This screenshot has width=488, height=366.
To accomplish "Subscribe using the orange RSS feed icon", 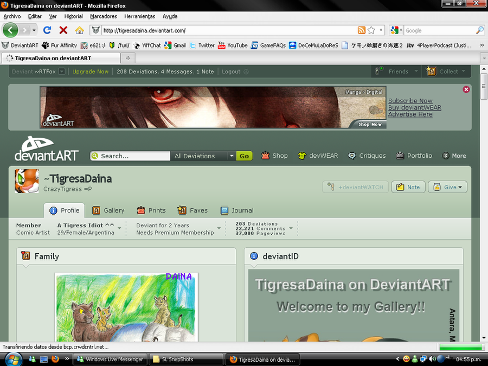I will 361,30.
